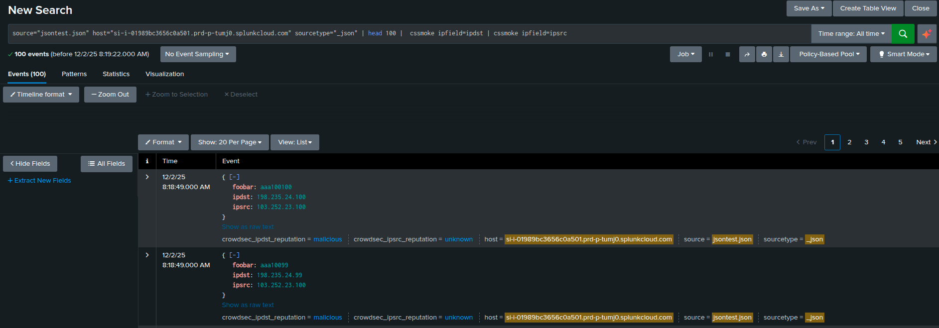This screenshot has width=939, height=328.
Task: Stop the search job
Action: point(728,54)
